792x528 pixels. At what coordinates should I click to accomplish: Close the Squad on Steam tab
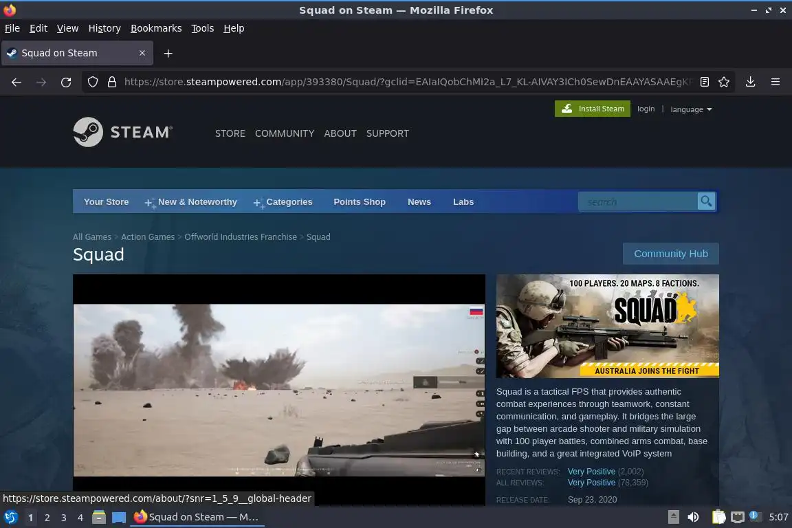tap(142, 53)
